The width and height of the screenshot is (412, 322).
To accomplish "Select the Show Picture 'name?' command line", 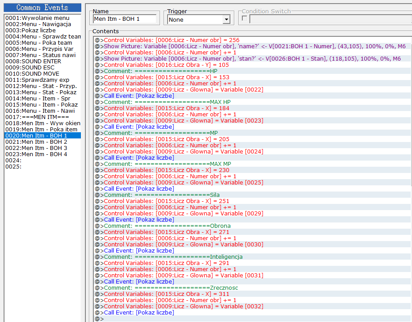I will pyautogui.click(x=252, y=46).
